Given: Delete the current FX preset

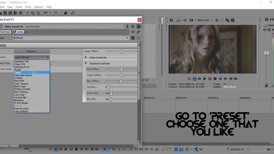Looking at the screenshot, I should coord(139,38).
